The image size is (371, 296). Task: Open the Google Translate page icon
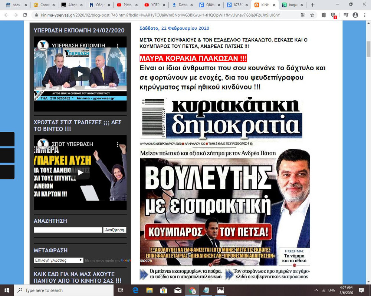303,15
